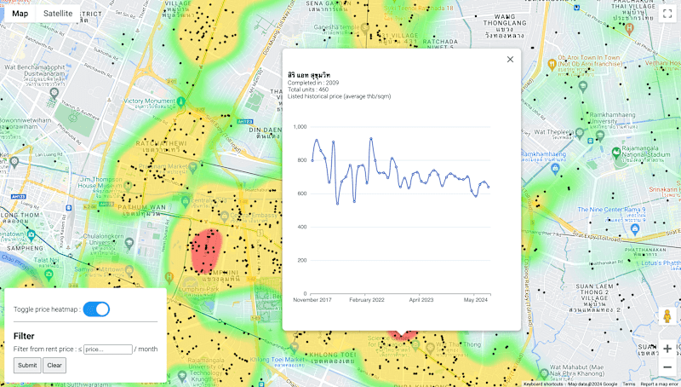
Task: Zoom in with the plus button
Action: pos(667,349)
